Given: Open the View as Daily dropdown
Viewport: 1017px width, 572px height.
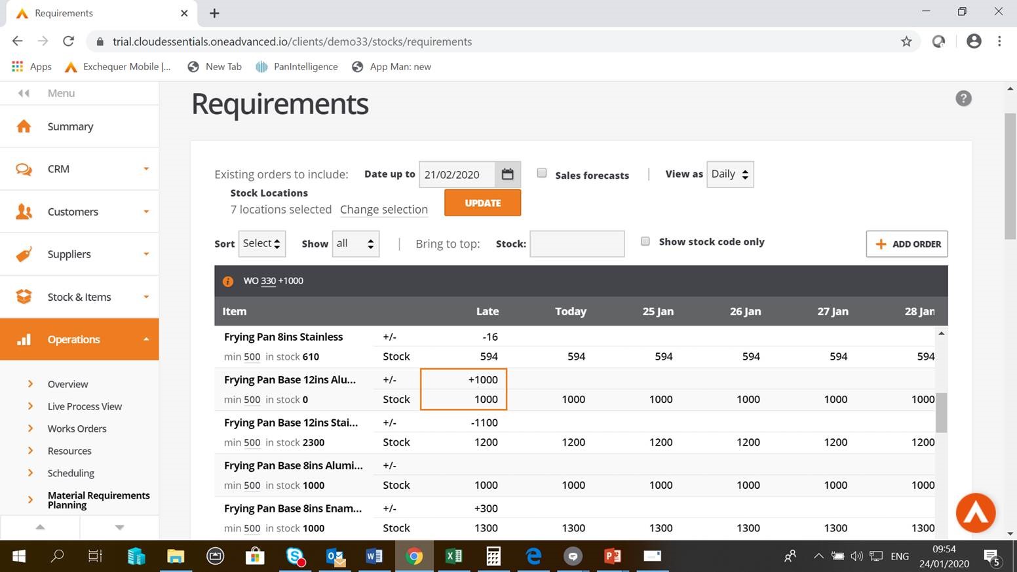Looking at the screenshot, I should 730,174.
